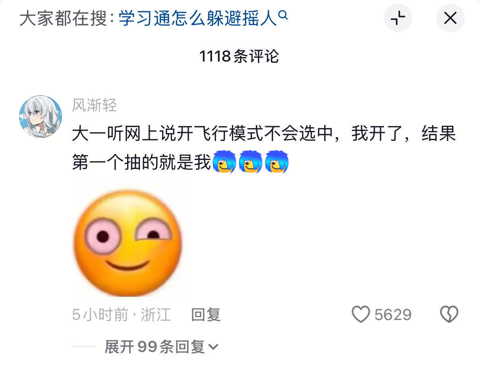Tap the first blue-haired emoji in the comment

point(224,162)
